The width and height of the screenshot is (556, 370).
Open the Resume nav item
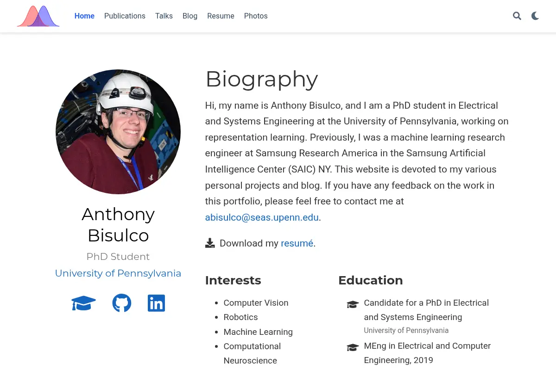click(221, 16)
